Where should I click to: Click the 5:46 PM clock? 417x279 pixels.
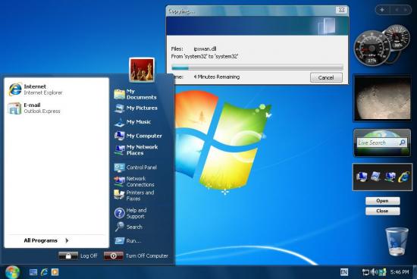400,272
